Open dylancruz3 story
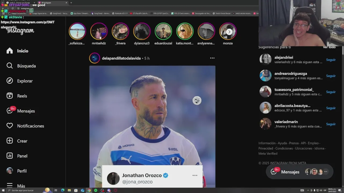This screenshot has height=193, width=344. tap(142, 31)
